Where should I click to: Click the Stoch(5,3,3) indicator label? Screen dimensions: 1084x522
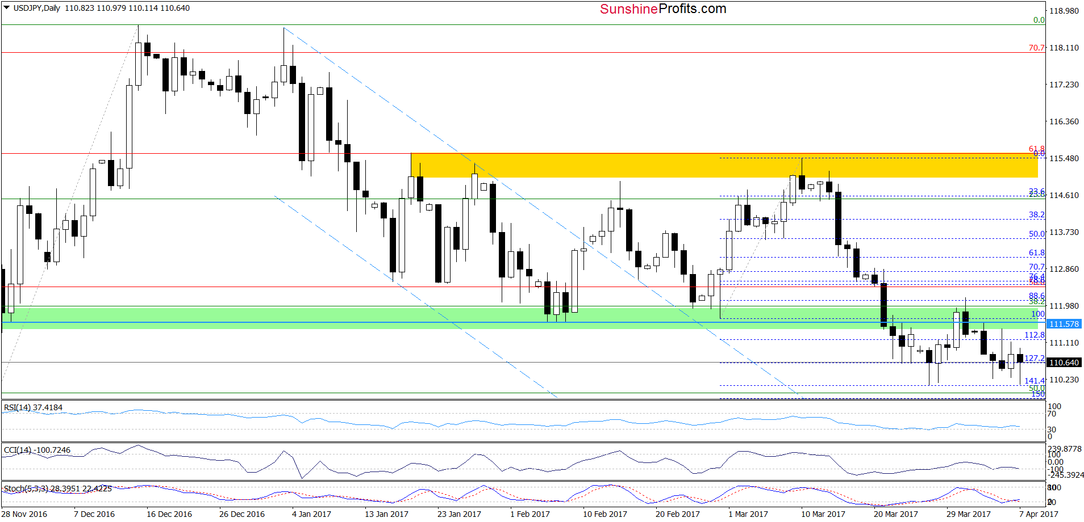57,488
